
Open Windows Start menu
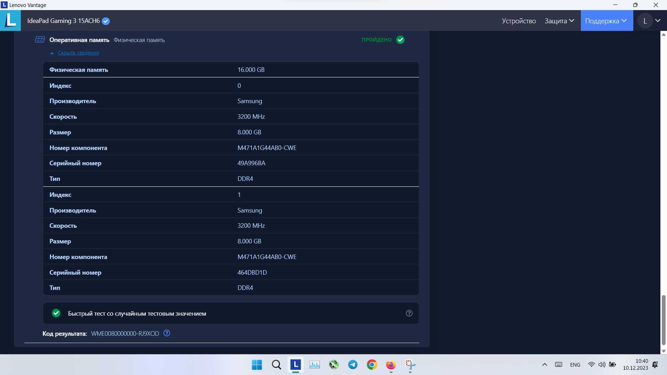[257, 365]
